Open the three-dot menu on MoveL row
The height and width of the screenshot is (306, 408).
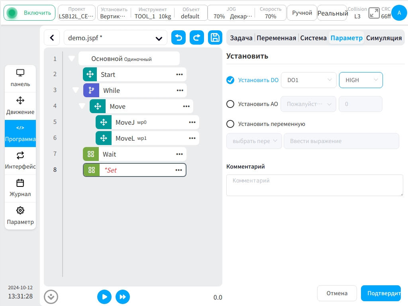point(192,138)
